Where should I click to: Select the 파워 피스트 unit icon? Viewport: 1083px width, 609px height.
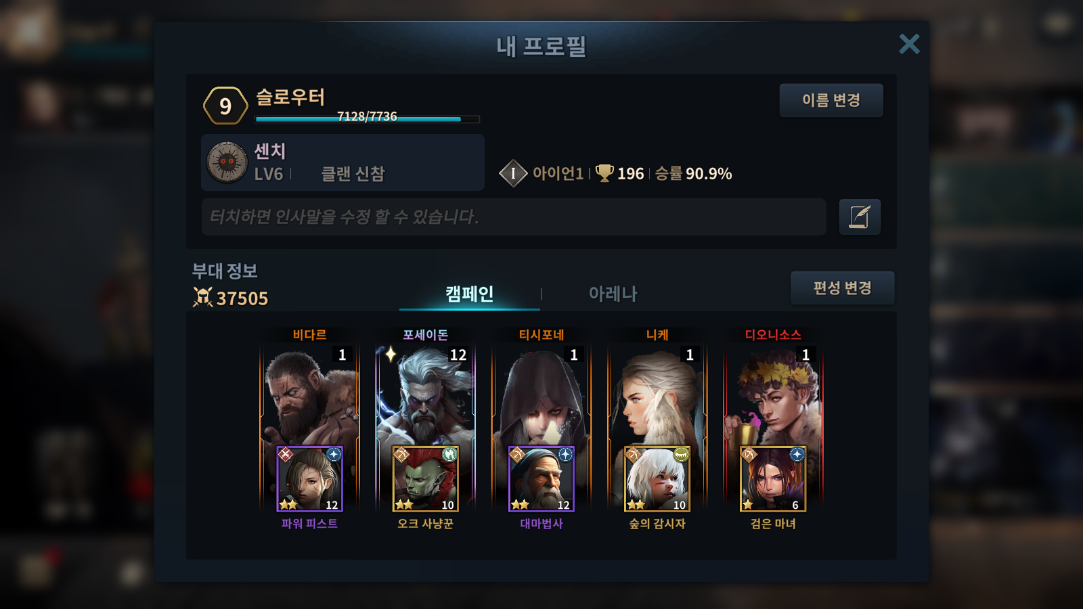click(309, 478)
